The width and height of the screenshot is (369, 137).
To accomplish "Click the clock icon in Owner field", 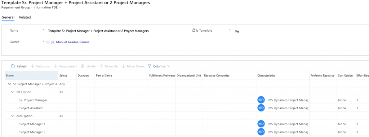I will (x=48, y=42).
